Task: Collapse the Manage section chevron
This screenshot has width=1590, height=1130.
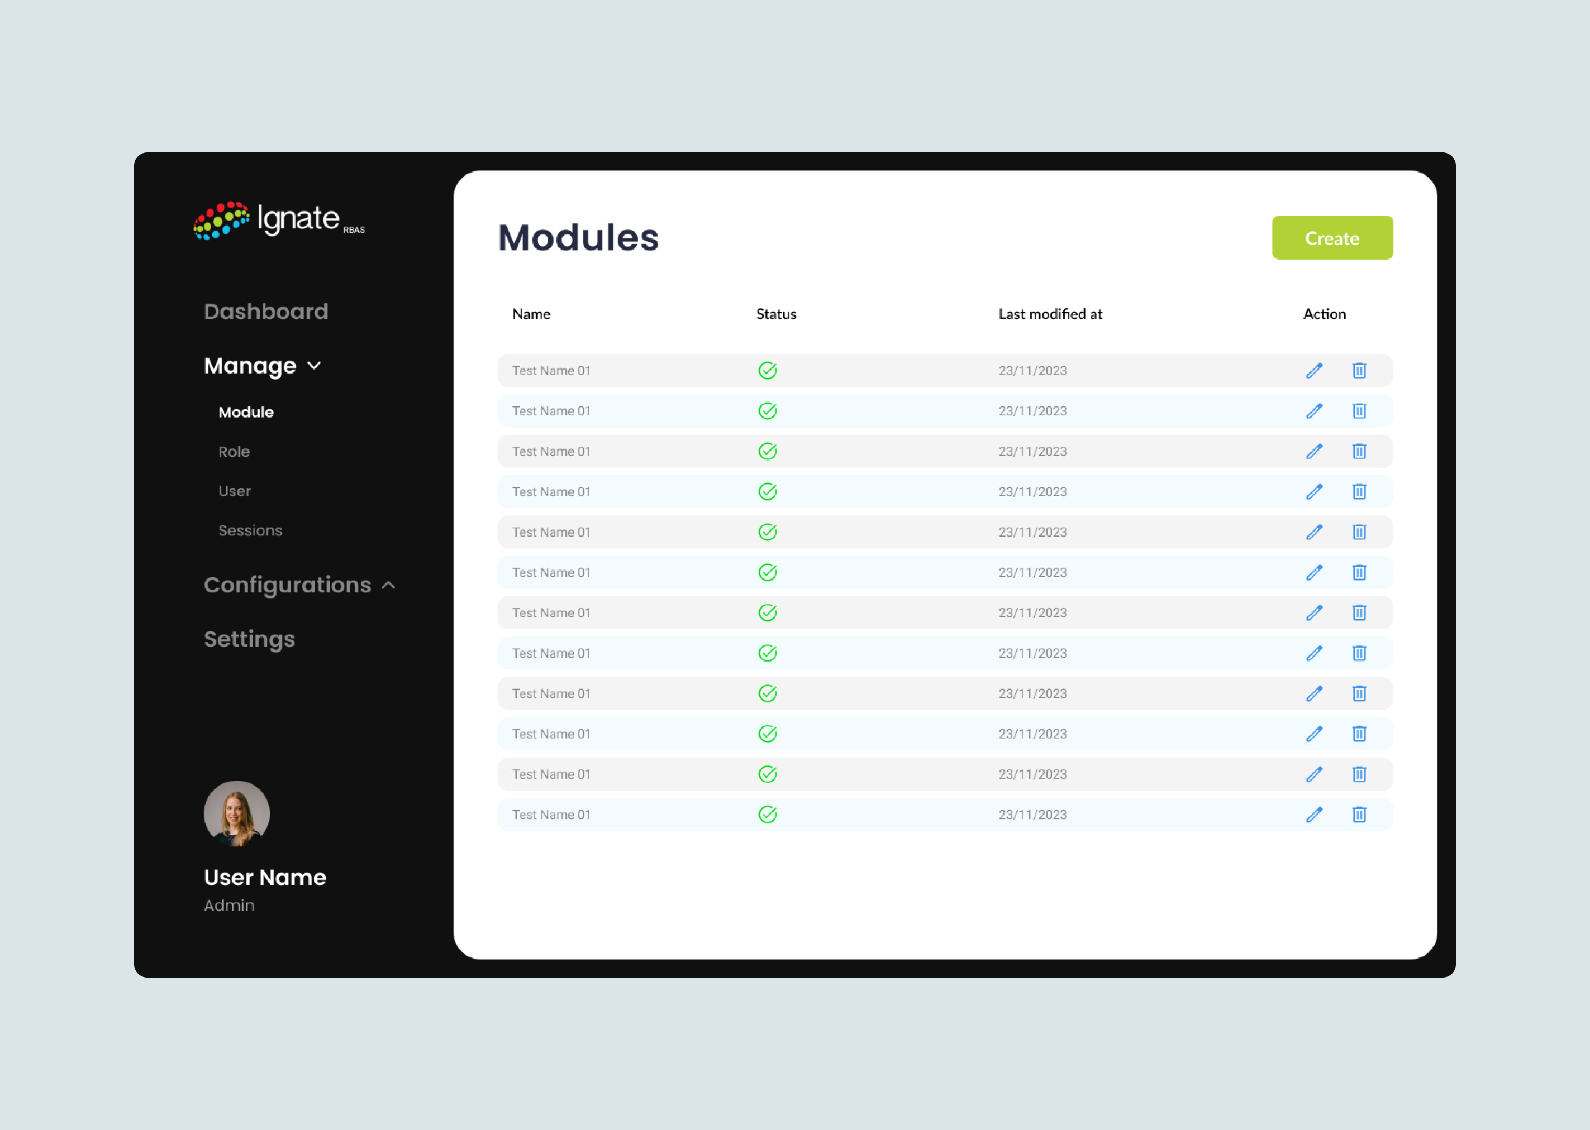Action: tap(314, 365)
